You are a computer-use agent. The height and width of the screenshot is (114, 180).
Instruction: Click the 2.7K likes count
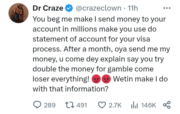coord(116,105)
